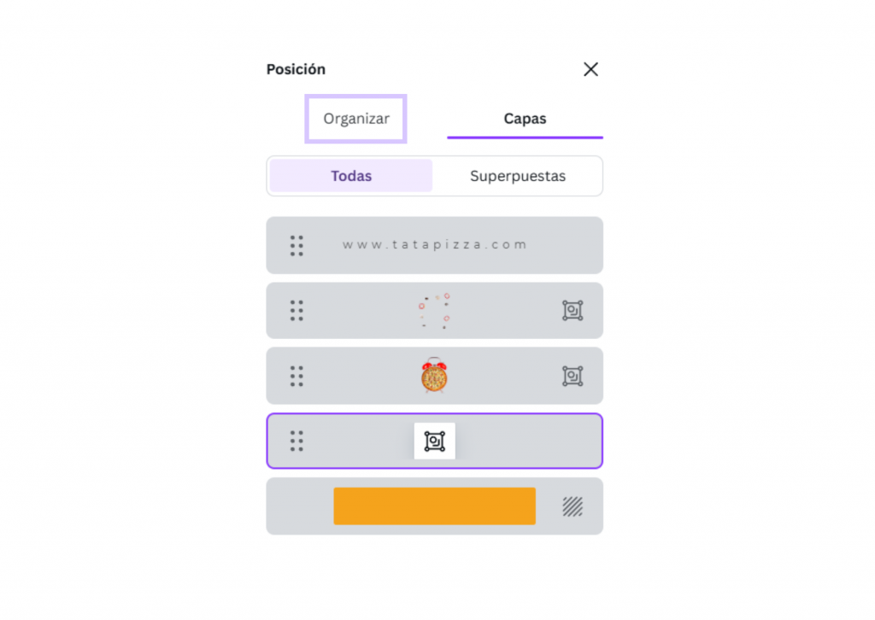
Task: Click drag handle of selected group layer
Action: 297,441
